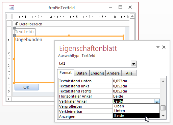Switch to the Andere tab
173x125 pixels.
coord(113,73)
